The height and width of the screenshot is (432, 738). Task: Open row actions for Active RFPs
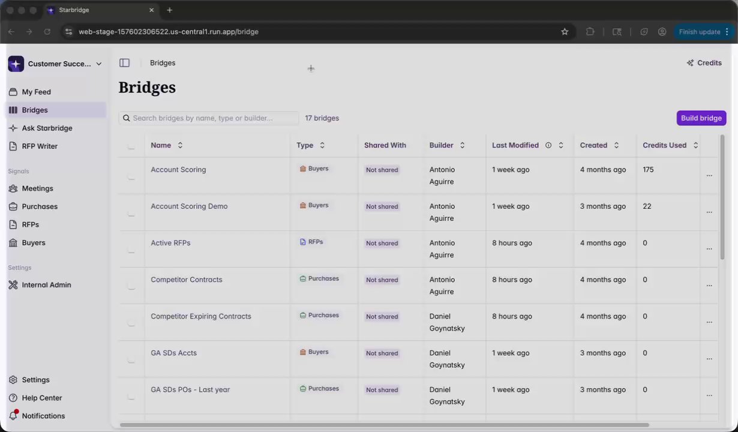point(709,249)
